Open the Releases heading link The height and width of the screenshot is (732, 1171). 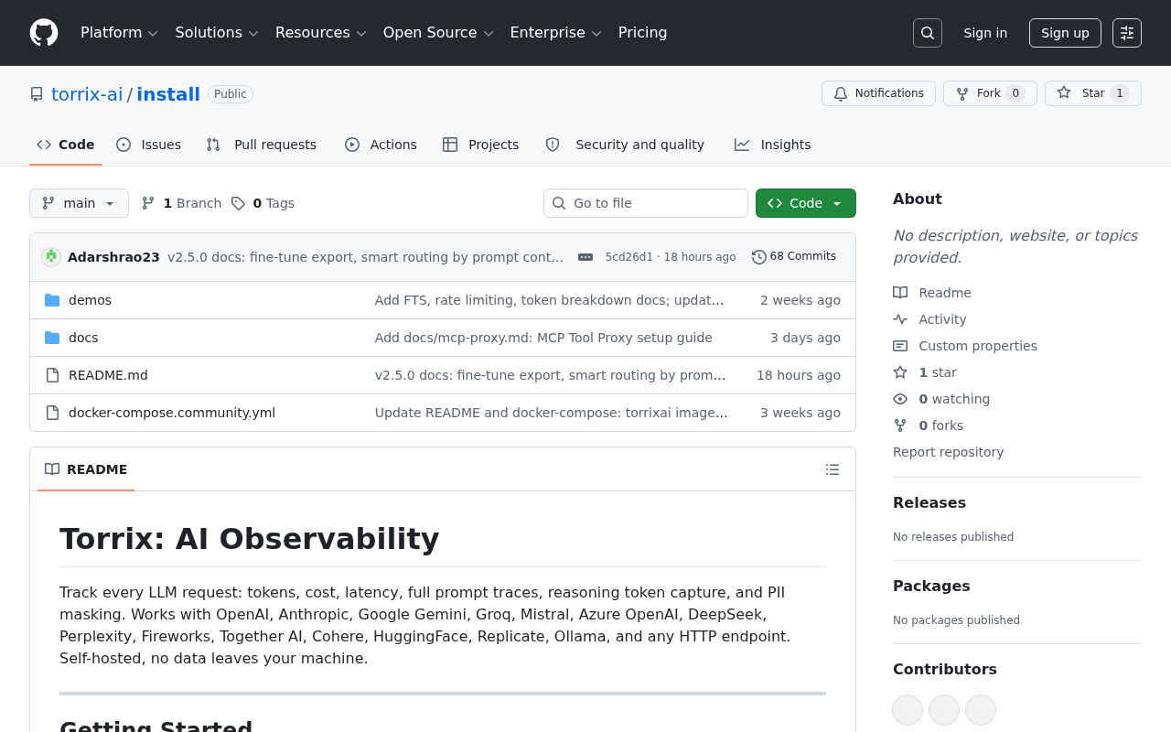929,502
